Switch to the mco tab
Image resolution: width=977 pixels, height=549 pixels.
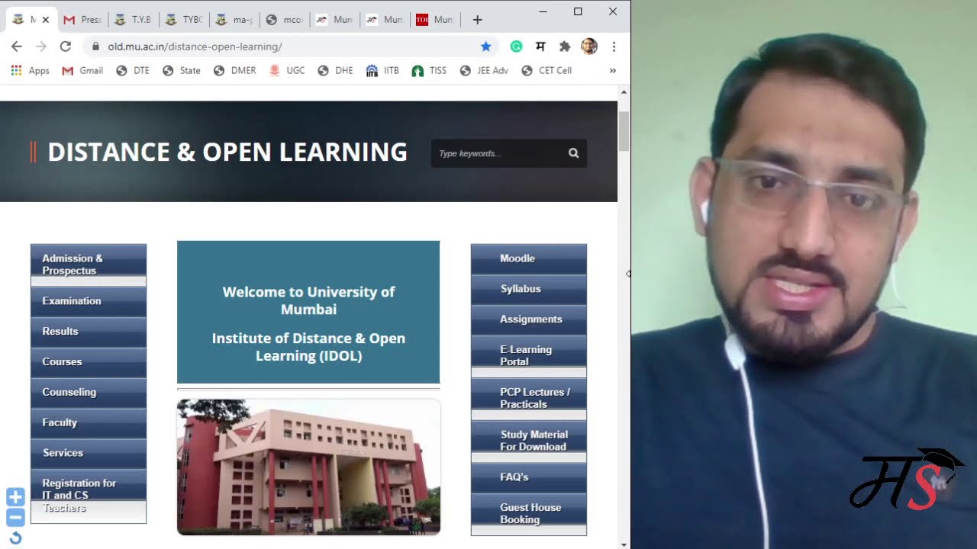284,20
